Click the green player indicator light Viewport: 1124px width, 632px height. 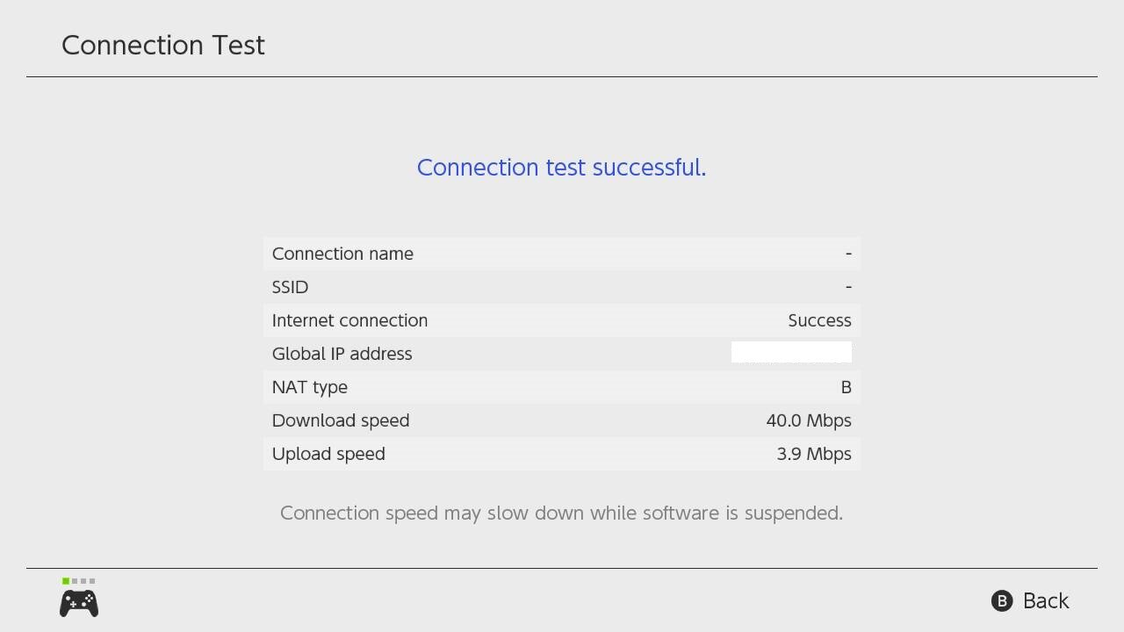[x=66, y=581]
